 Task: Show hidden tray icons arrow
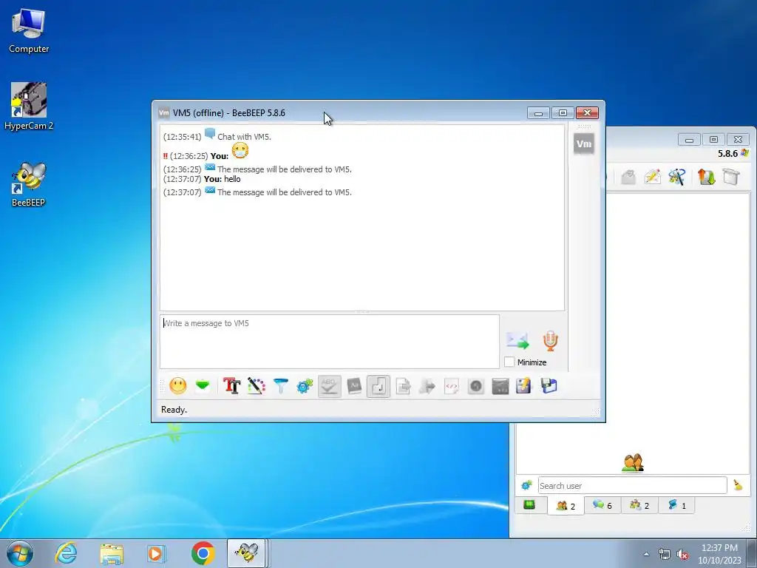click(646, 554)
